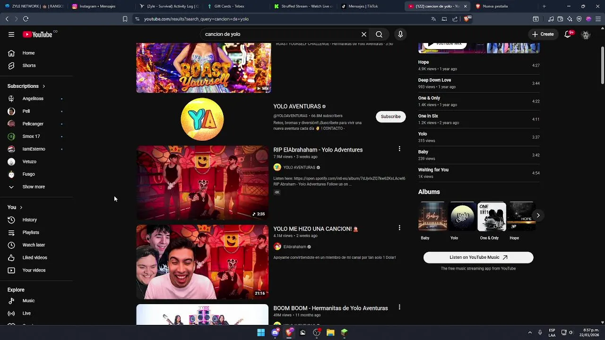The image size is (605, 340).
Task: Open Brave VPN shield icon
Action: coord(579,19)
